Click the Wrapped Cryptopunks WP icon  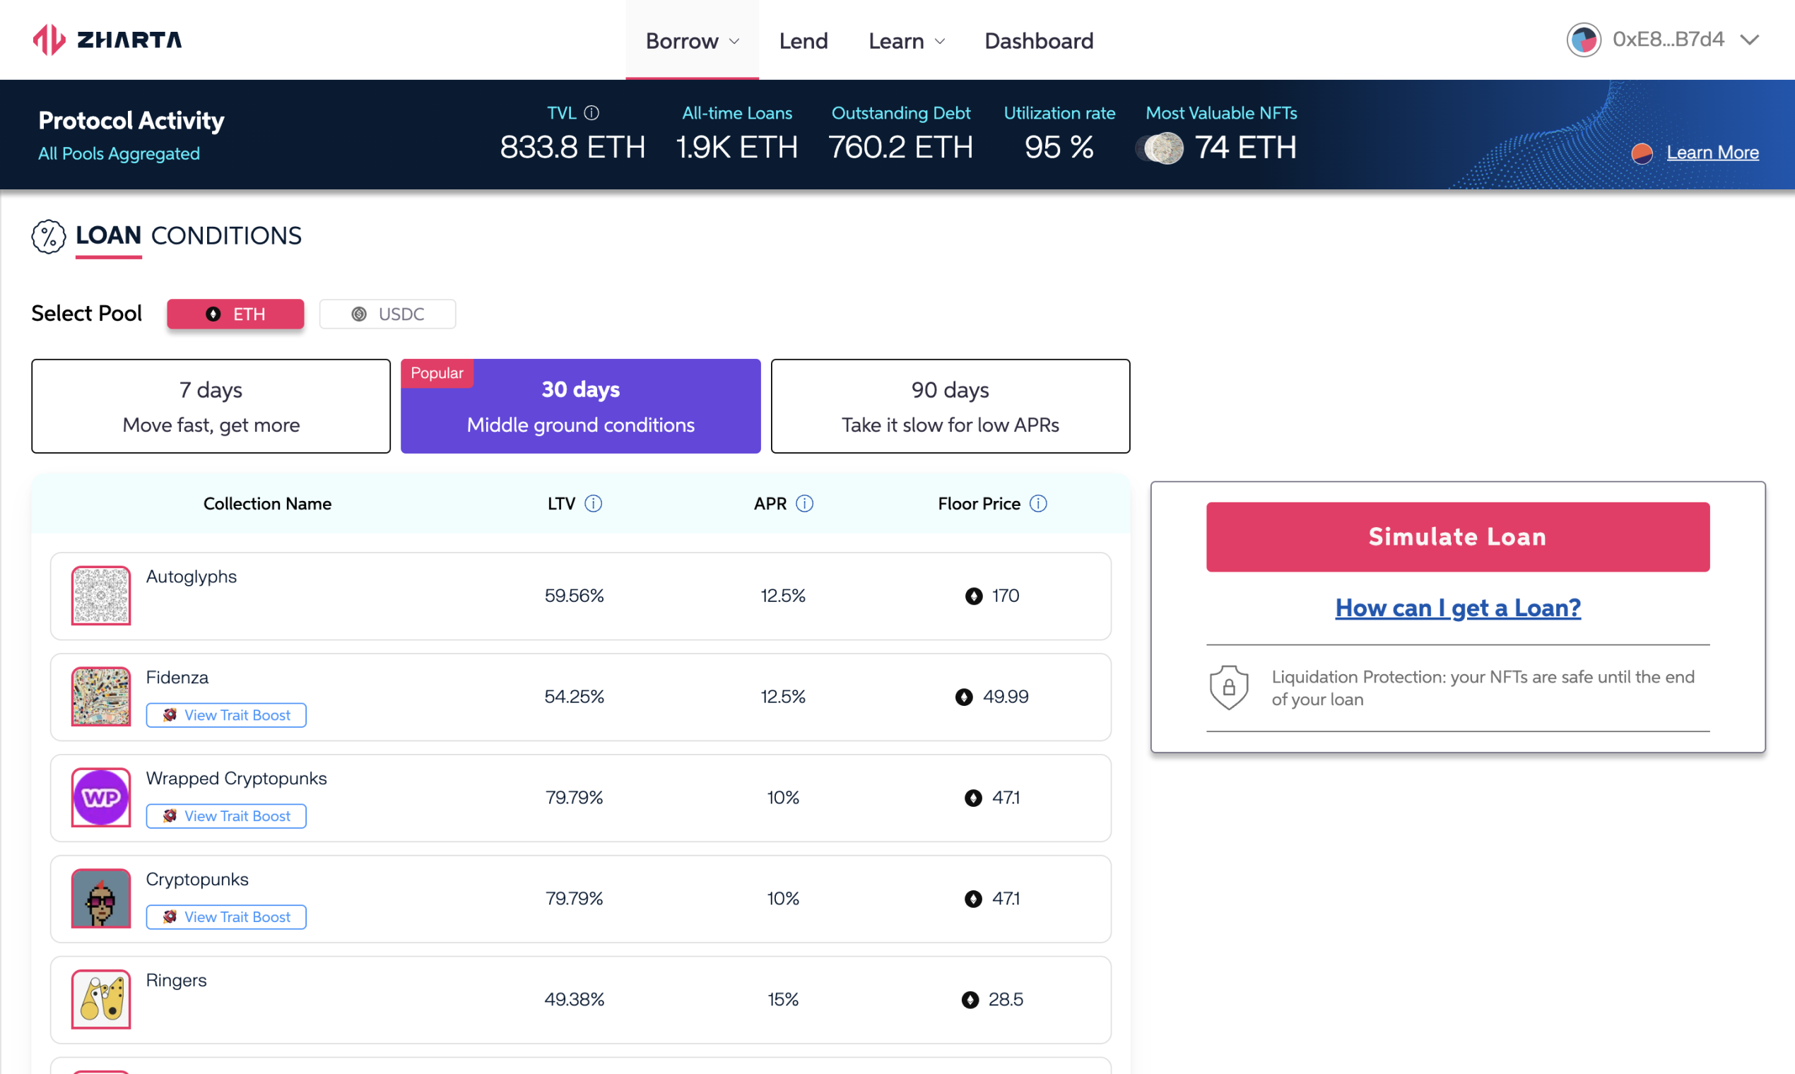101,798
